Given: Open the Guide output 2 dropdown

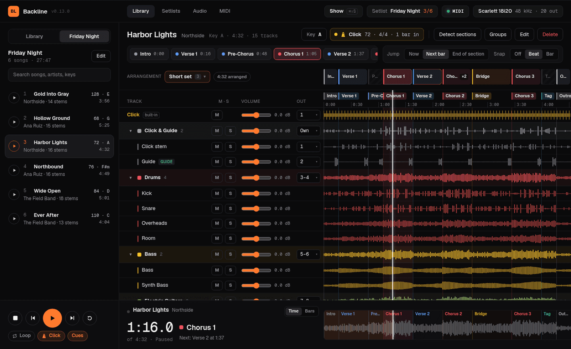Looking at the screenshot, I should point(308,162).
